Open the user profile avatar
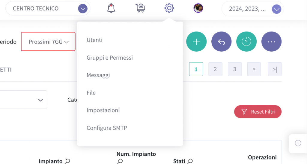 [198, 8]
